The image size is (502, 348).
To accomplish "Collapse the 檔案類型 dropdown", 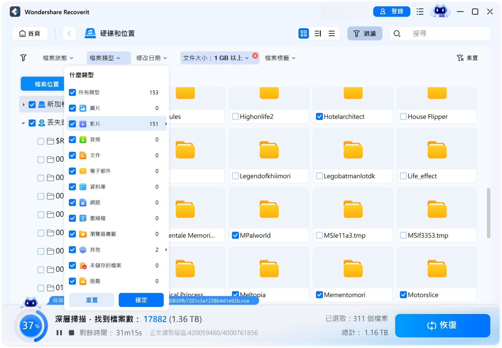I will [108, 58].
